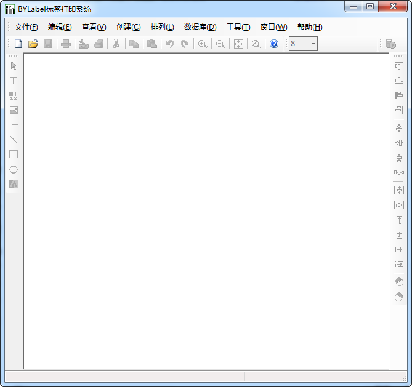Open the 帮助(H) menu

pos(310,27)
